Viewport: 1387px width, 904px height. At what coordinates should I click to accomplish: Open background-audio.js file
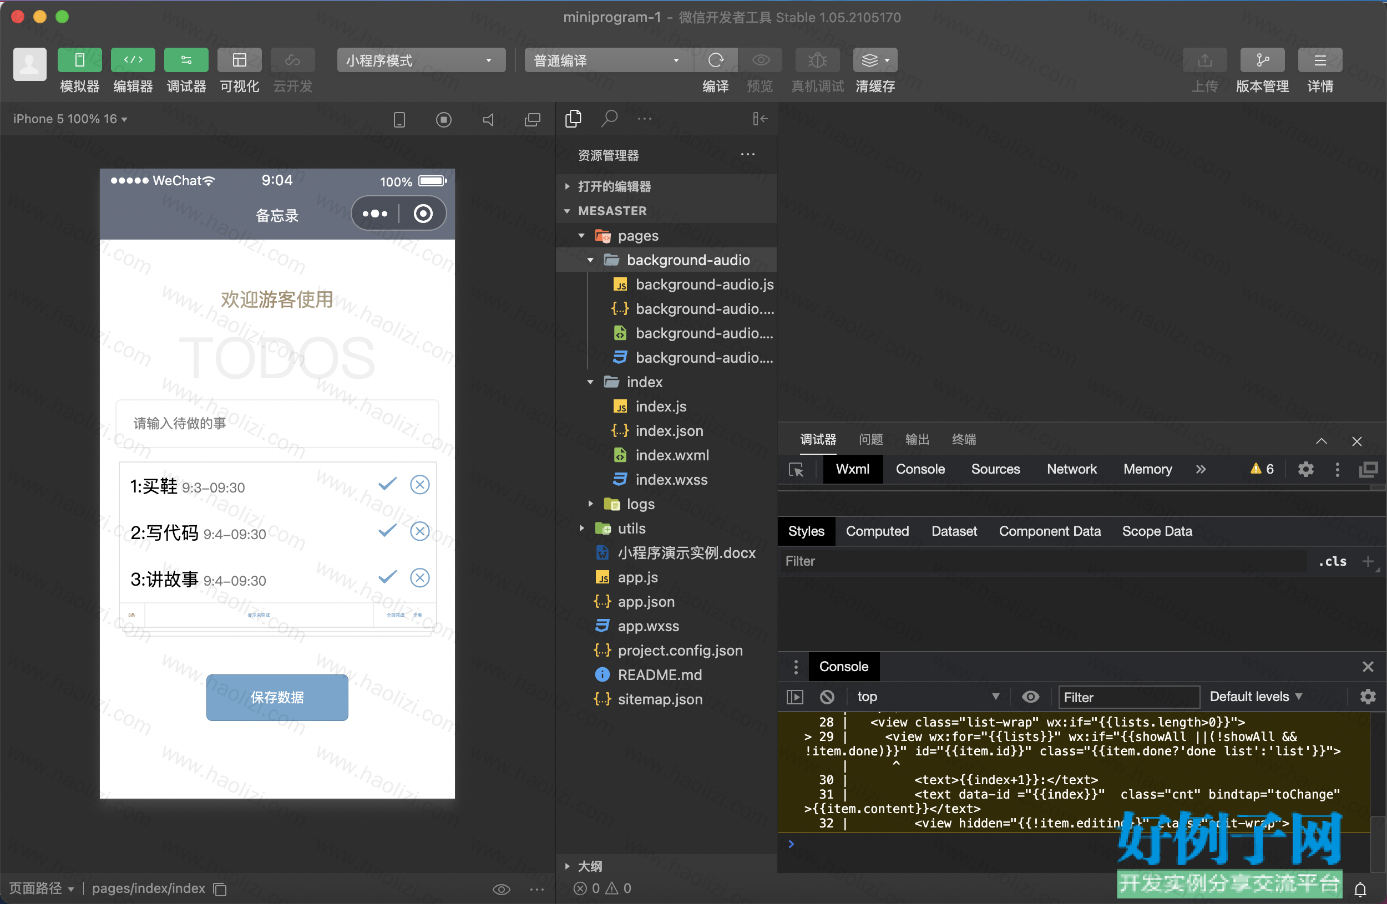click(x=693, y=285)
